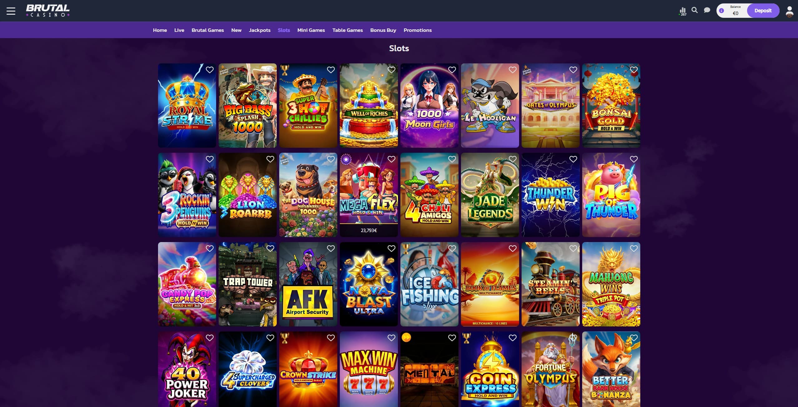Launch the Fortune of Olympus game
The height and width of the screenshot is (407, 798).
[551, 369]
